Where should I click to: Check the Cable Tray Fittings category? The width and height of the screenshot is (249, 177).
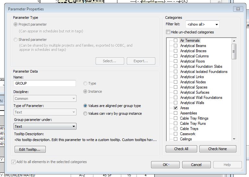point(175,118)
